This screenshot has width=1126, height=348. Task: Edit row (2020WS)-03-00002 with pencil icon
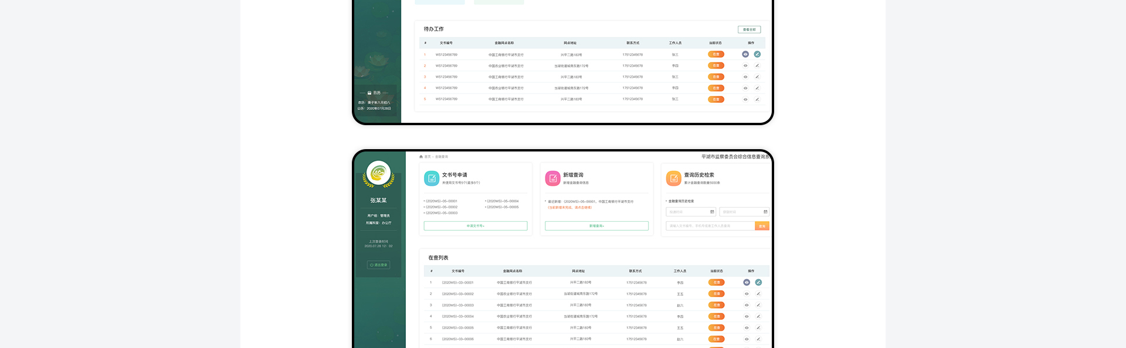[758, 294]
